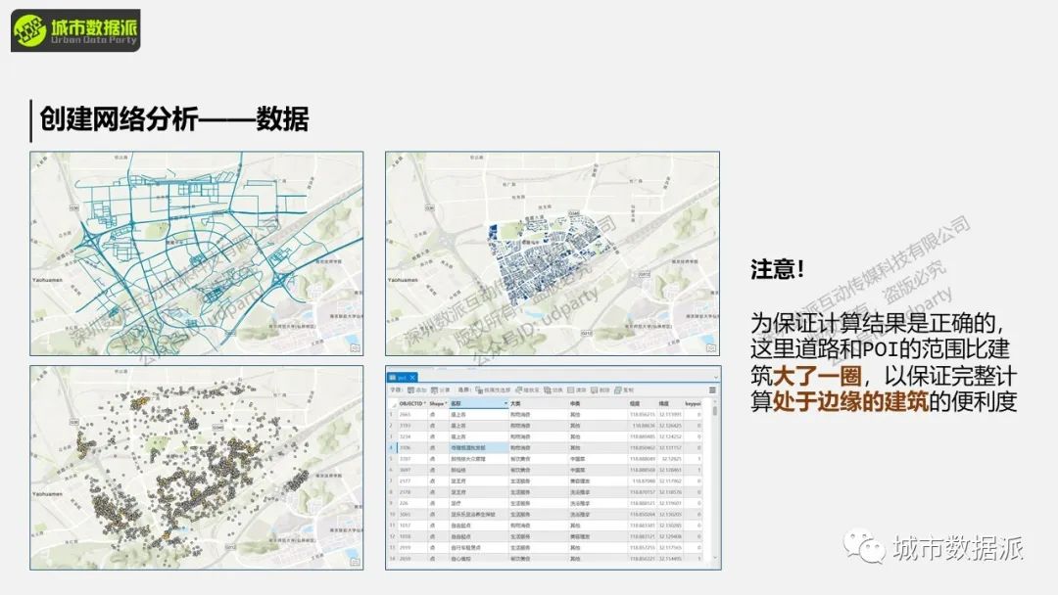
Task: Click the Zoom To (缩放至) tool
Action: click(x=528, y=390)
